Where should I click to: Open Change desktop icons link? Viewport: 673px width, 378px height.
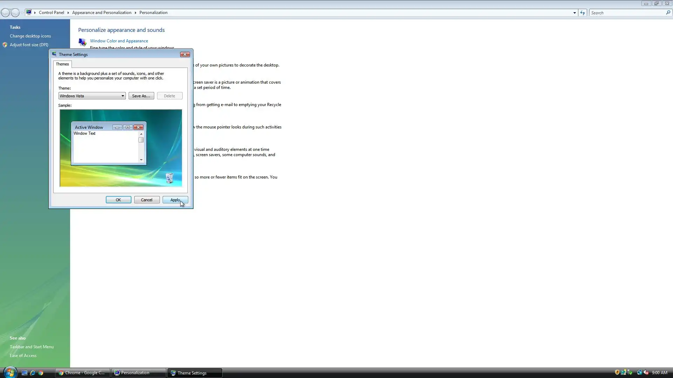pyautogui.click(x=30, y=36)
